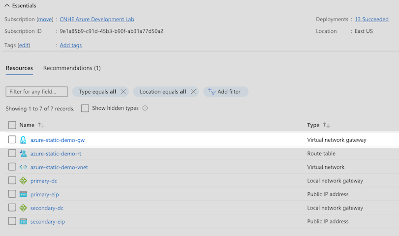
Task: Select the Resources tab
Action: 19,68
